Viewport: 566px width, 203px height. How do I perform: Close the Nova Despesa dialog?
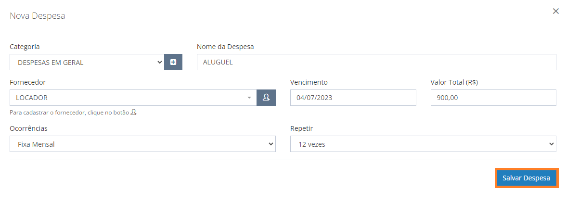pos(555,11)
